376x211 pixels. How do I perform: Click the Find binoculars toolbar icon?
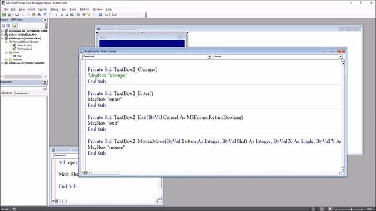[39, 15]
